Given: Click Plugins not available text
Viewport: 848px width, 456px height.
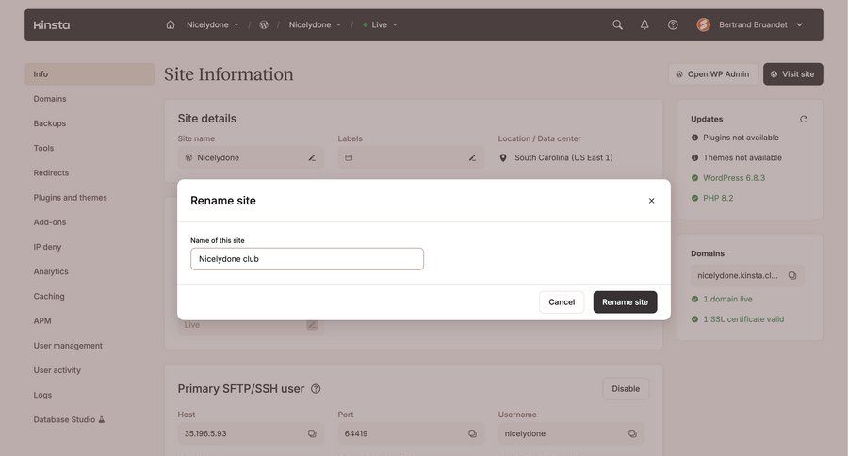Looking at the screenshot, I should [741, 138].
